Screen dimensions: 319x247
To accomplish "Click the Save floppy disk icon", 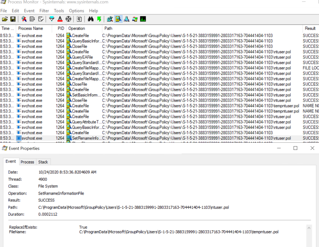I will 13,19.
